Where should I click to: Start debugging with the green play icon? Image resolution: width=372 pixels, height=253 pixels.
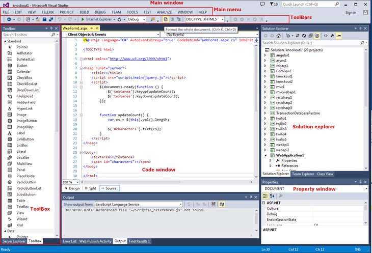point(83,19)
